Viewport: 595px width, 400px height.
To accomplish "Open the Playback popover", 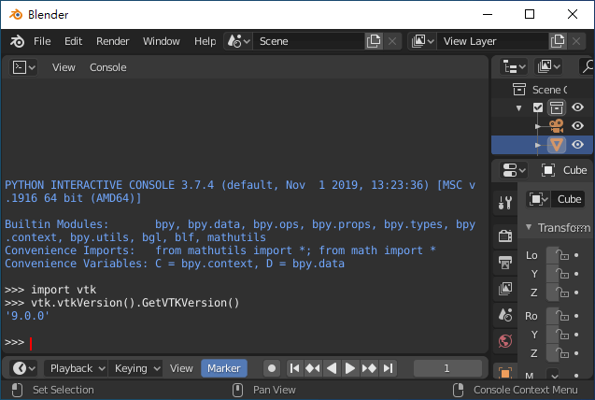I will [x=76, y=368].
